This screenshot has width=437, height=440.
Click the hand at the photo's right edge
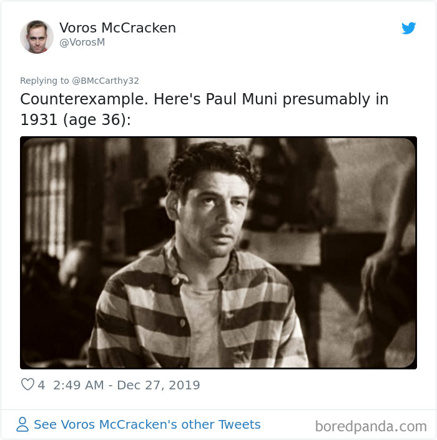[378, 269]
